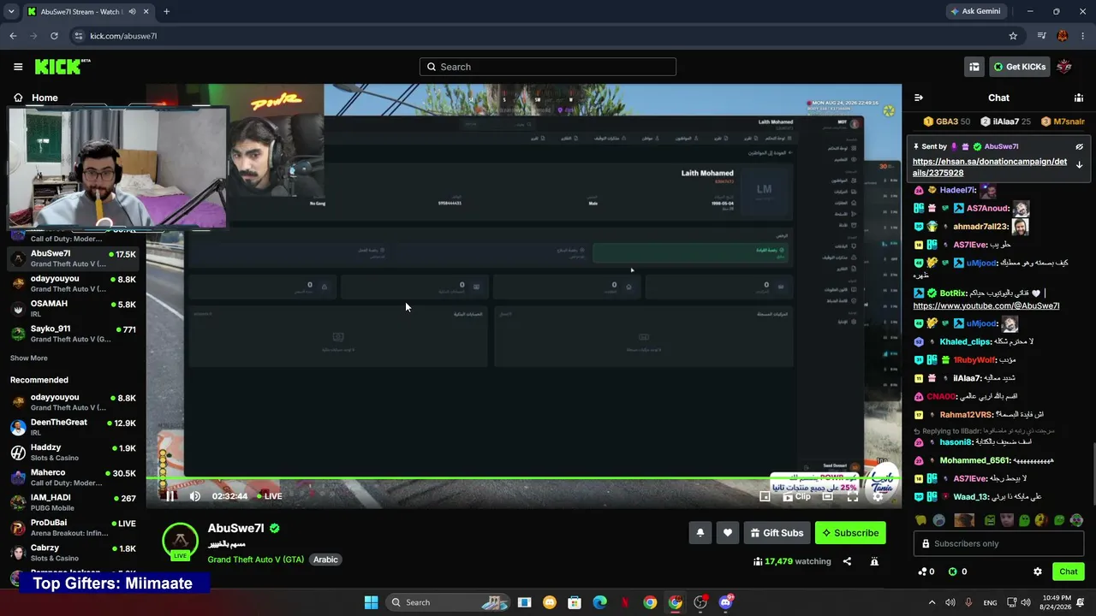Toggle notifications bell for AbuSwe7l
This screenshot has width=1096, height=616.
pyautogui.click(x=700, y=533)
